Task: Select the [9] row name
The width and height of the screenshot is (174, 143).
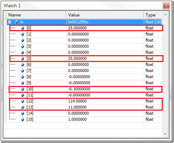Action: click(29, 83)
